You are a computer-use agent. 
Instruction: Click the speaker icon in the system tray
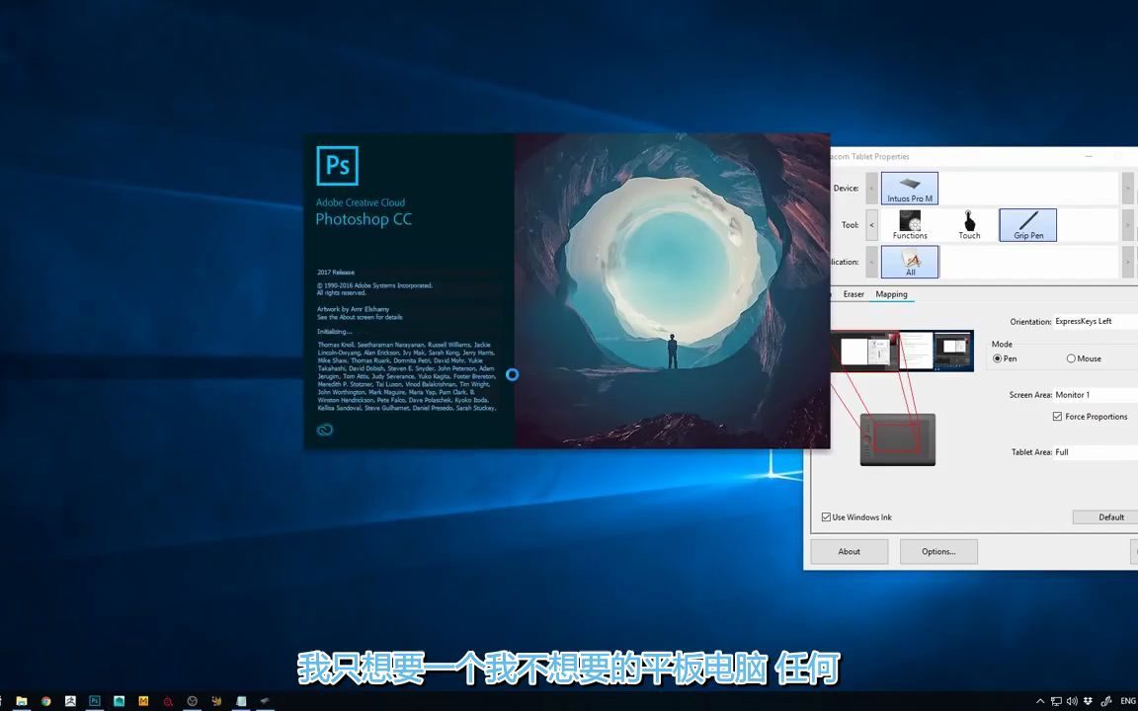tap(1073, 701)
